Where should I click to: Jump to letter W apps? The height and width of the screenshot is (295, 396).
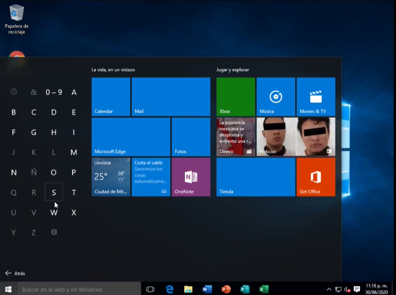pos(54,213)
